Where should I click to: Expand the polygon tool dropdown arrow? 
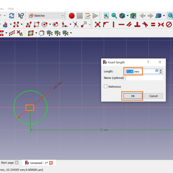[50, 25]
